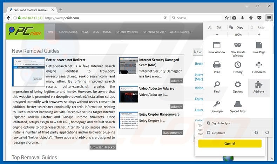277x164 pixels.
Task: Open Synced Tabs
Action: point(238,107)
